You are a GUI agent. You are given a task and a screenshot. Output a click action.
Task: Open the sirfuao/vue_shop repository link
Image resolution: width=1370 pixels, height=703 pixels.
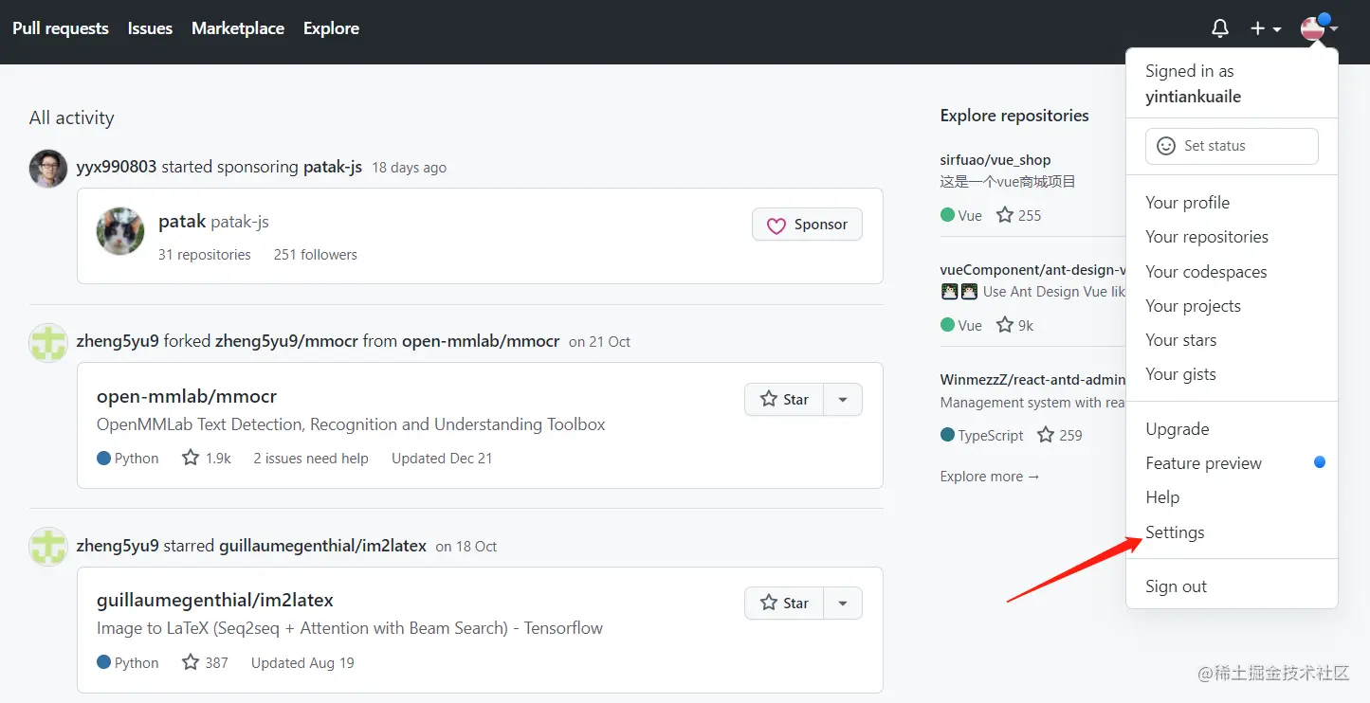[x=996, y=160]
